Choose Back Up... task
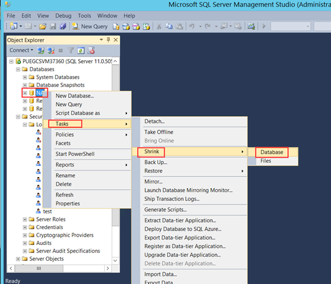This screenshot has width=331, height=284. point(189,162)
